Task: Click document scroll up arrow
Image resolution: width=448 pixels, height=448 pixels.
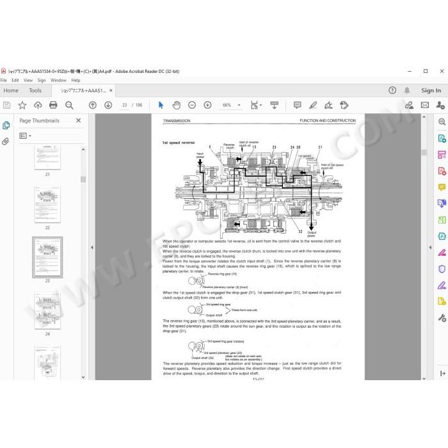Action: click(424, 117)
